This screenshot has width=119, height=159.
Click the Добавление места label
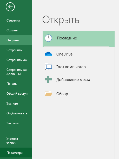pyautogui.click(x=73, y=80)
